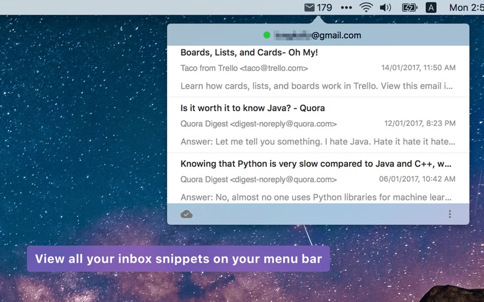Click snippet 'Answer: No, almost no one uses Python'
This screenshot has width=484, height=302.
point(316,197)
